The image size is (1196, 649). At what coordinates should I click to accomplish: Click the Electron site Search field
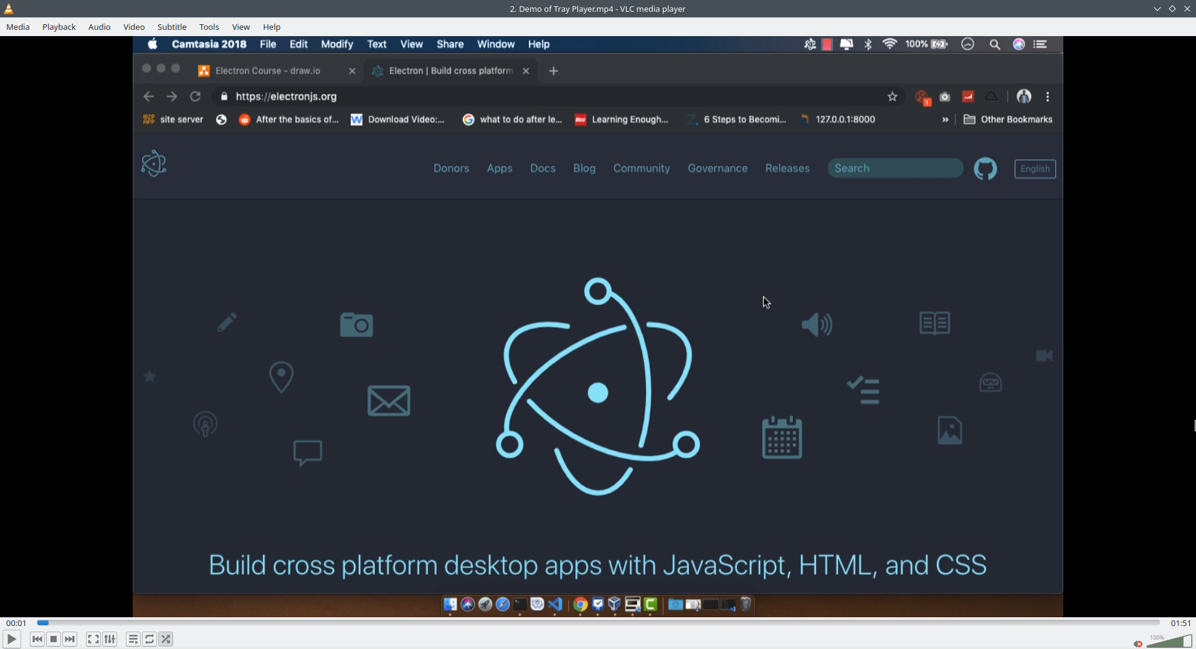pos(895,168)
